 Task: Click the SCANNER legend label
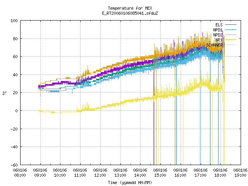point(214,45)
